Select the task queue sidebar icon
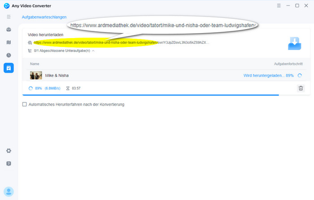 (x=9, y=68)
